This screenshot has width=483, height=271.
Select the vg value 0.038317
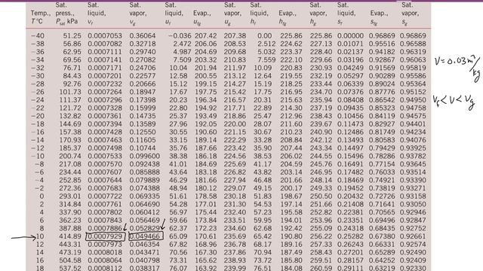pyautogui.click(x=144, y=268)
